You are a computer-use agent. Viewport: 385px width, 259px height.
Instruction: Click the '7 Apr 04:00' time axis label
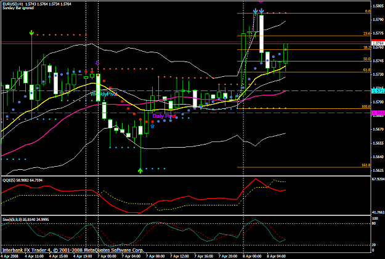tap(131, 256)
